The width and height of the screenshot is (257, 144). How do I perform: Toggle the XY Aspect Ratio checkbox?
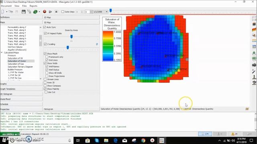(x=45, y=33)
